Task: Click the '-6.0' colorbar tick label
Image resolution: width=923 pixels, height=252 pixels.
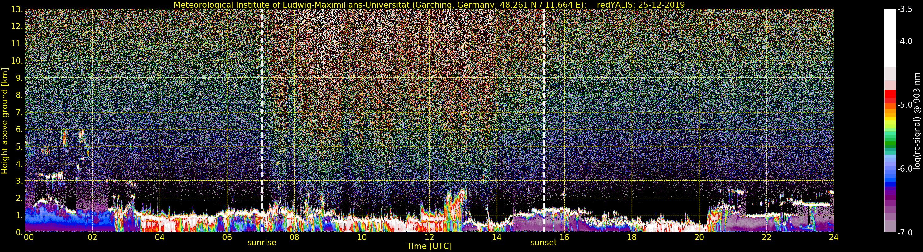Action: tap(905, 169)
